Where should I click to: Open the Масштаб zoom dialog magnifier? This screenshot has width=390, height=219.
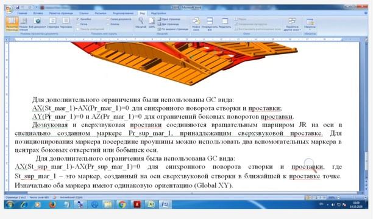click(x=141, y=23)
